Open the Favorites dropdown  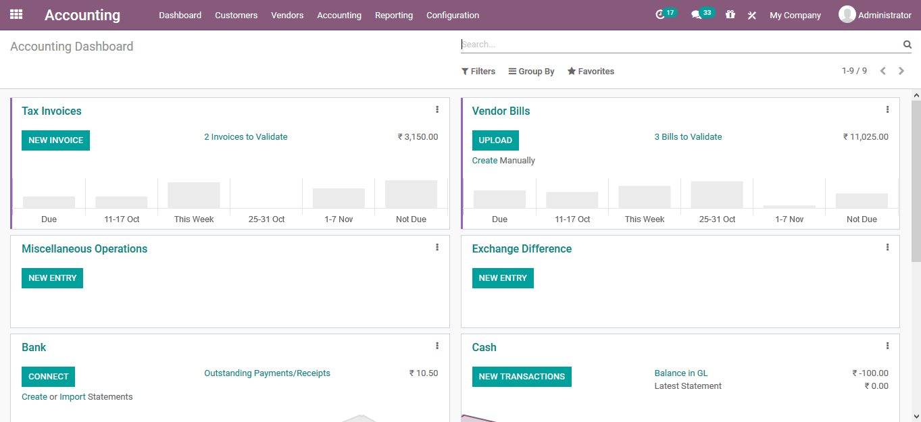[x=590, y=71]
